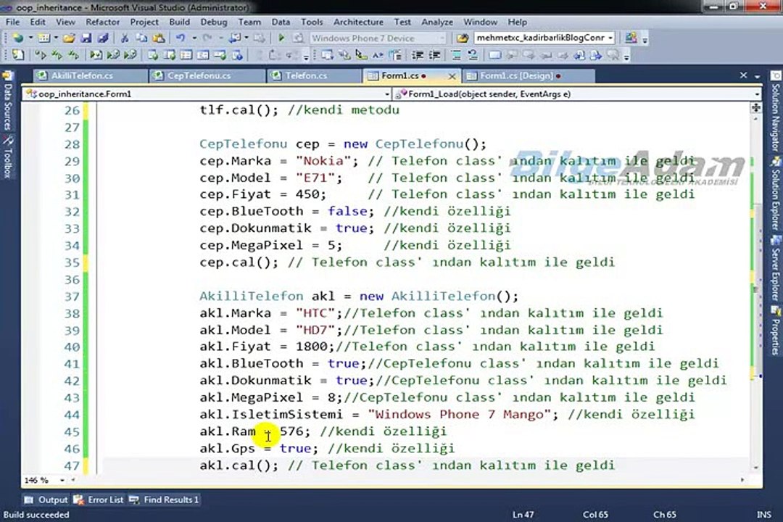
Task: Click the Open File folder icon
Action: 69,38
